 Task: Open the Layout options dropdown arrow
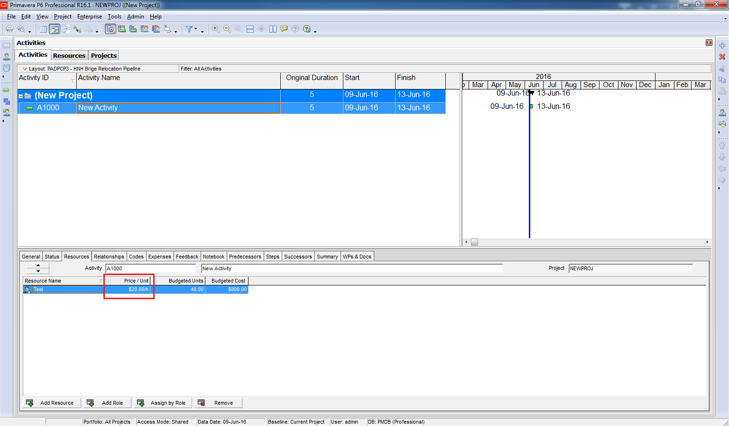(x=25, y=69)
